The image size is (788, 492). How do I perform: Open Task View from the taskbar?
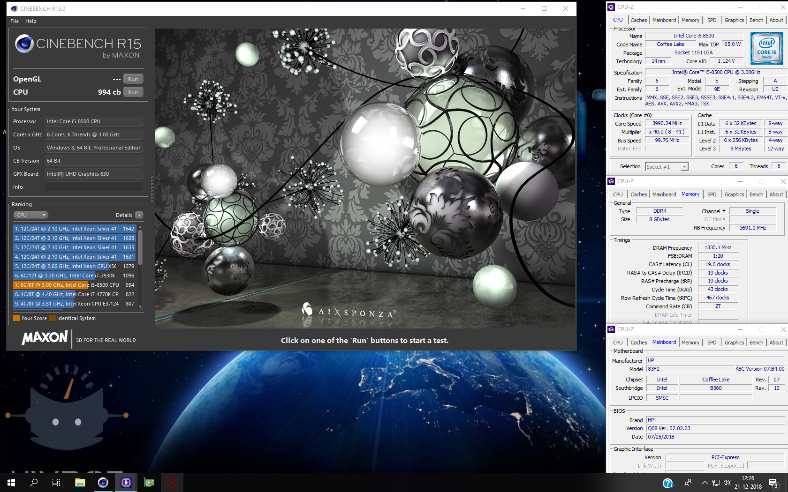pyautogui.click(x=56, y=483)
